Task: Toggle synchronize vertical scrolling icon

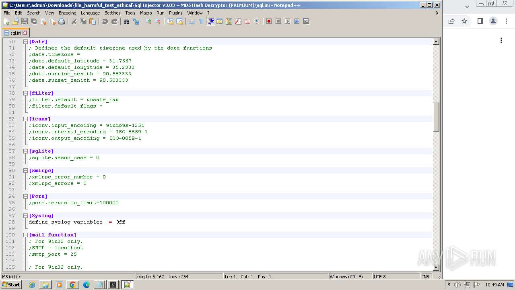Action: (x=170, y=21)
